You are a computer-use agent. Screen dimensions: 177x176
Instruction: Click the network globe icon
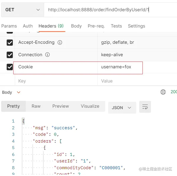point(163,92)
